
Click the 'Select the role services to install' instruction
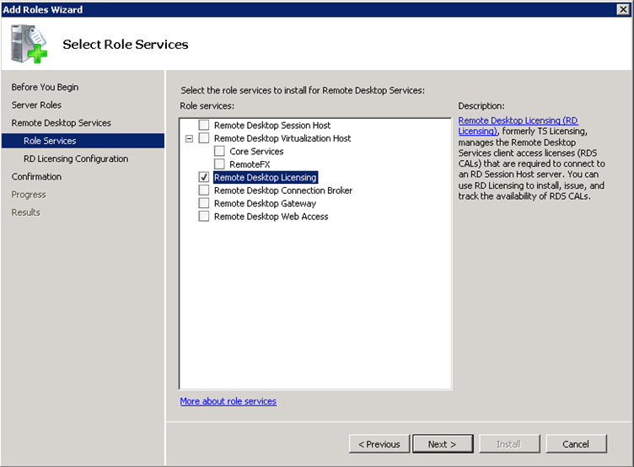coord(303,90)
